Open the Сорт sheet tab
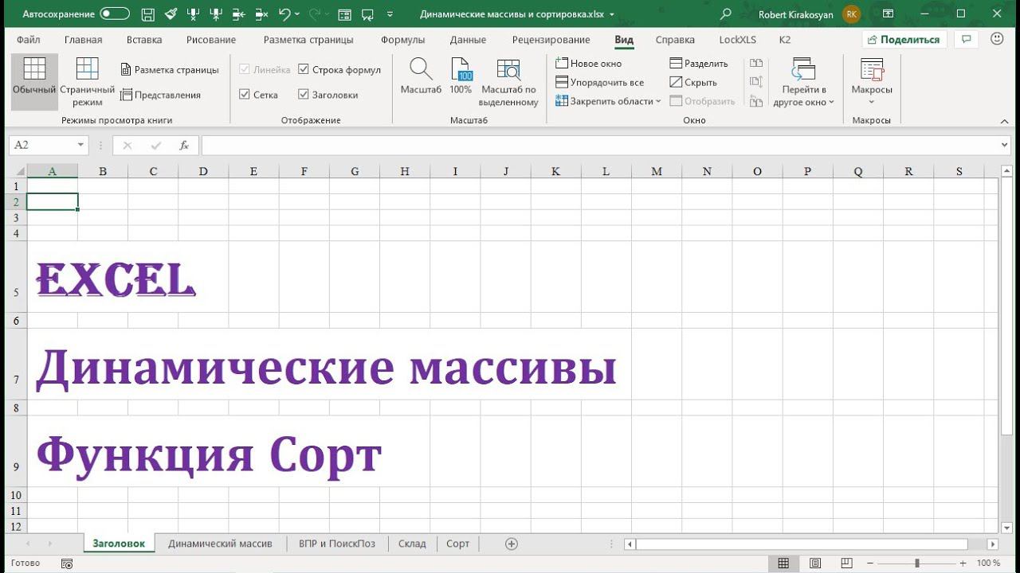This screenshot has height=573, width=1020. tap(457, 544)
